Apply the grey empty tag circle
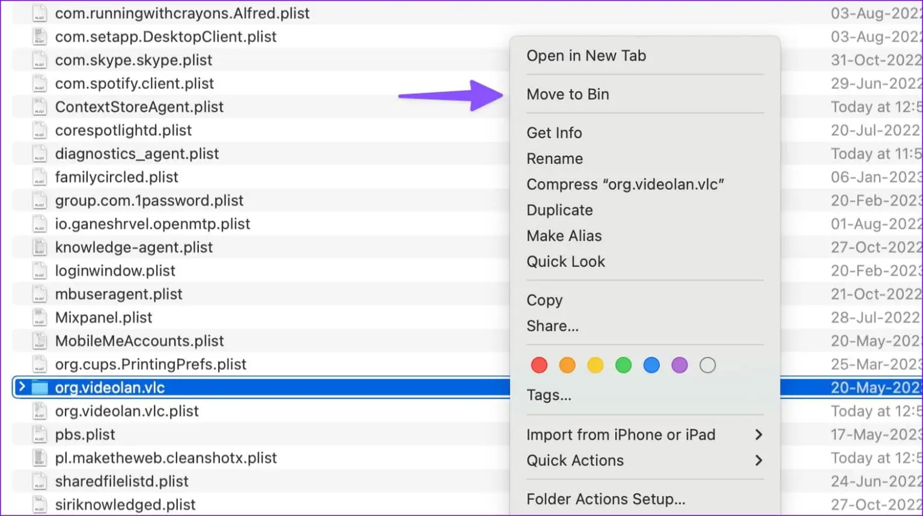The width and height of the screenshot is (923, 516). click(708, 365)
